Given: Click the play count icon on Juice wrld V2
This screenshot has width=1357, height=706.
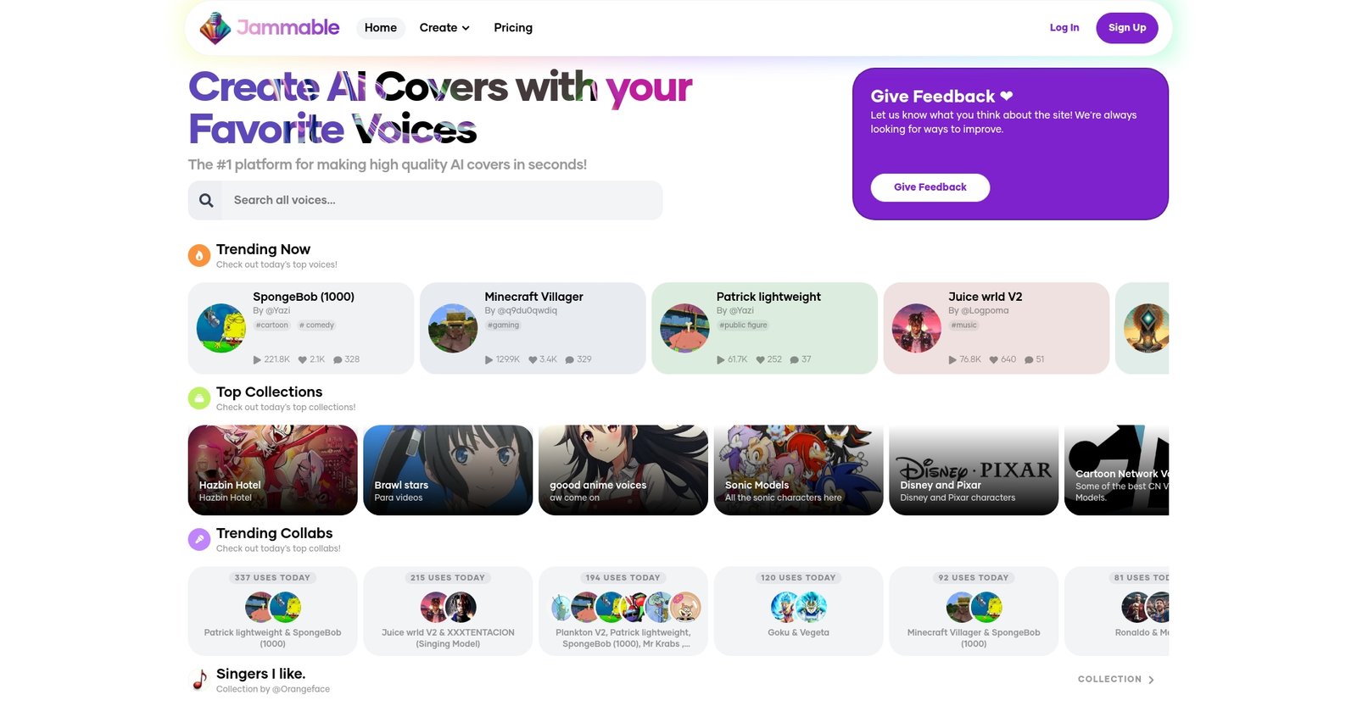Looking at the screenshot, I should (x=952, y=359).
